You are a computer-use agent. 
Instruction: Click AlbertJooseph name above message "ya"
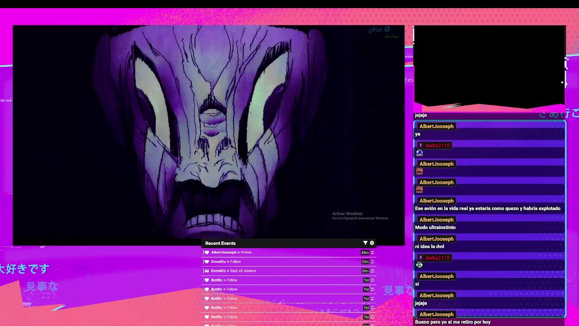436,126
